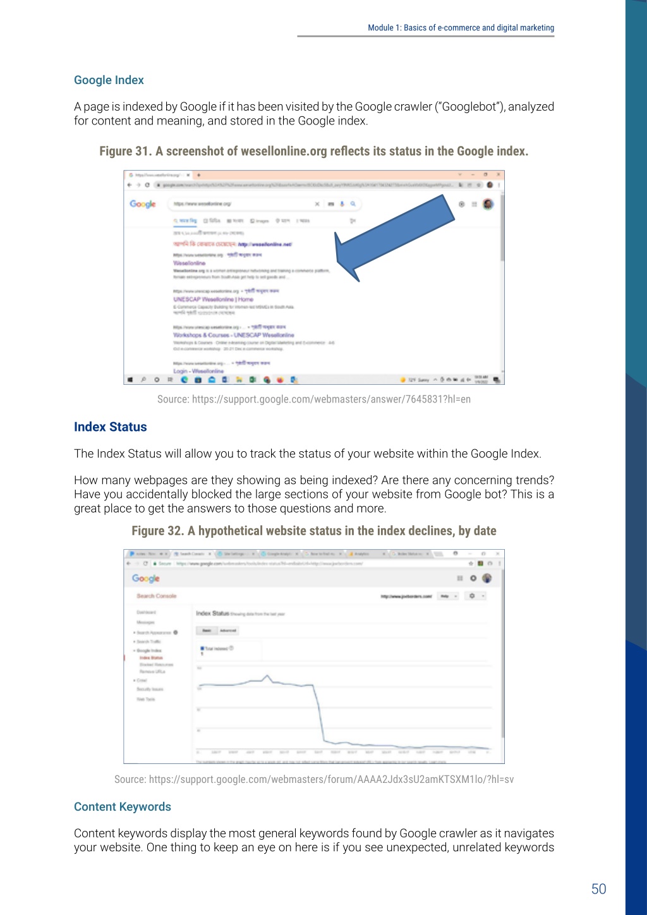Open the Google apps grid in Figure 31

click(474, 204)
